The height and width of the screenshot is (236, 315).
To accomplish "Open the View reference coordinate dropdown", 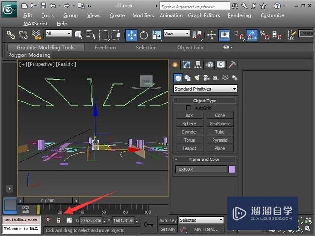I will tap(177, 34).
